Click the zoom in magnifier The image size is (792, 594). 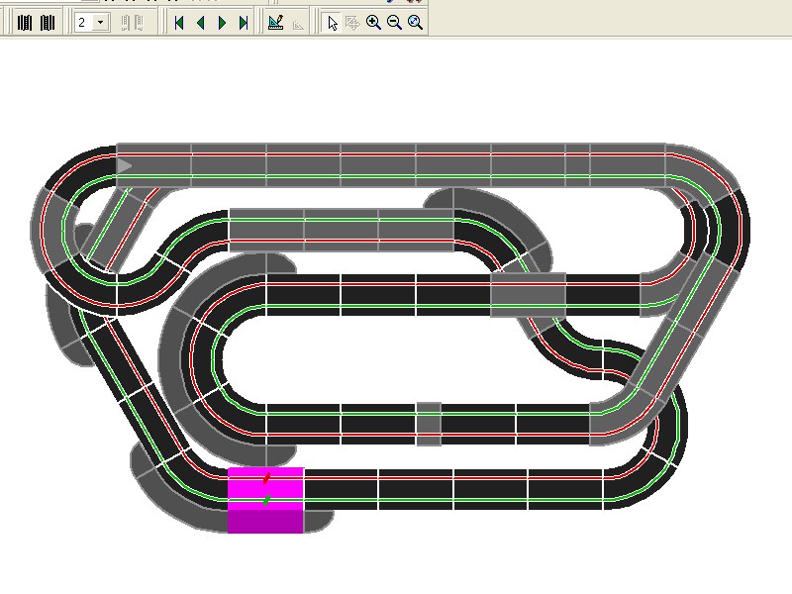[373, 23]
